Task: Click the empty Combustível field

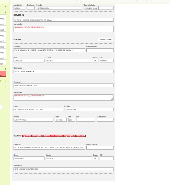Action: tap(105, 120)
